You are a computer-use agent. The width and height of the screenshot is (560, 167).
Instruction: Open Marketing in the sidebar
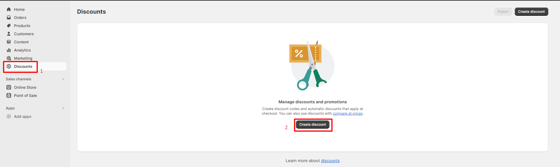35,58
